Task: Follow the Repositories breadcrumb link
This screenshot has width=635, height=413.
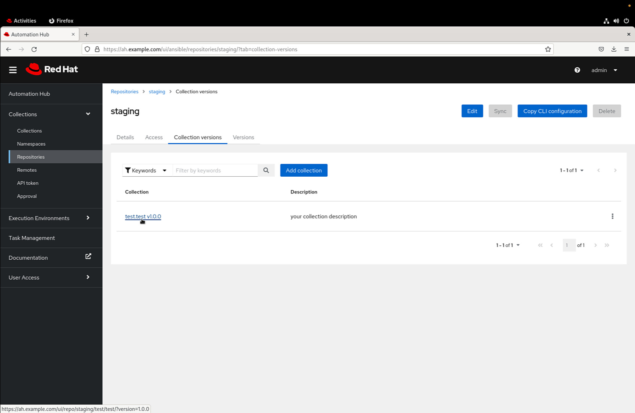Action: coord(124,91)
